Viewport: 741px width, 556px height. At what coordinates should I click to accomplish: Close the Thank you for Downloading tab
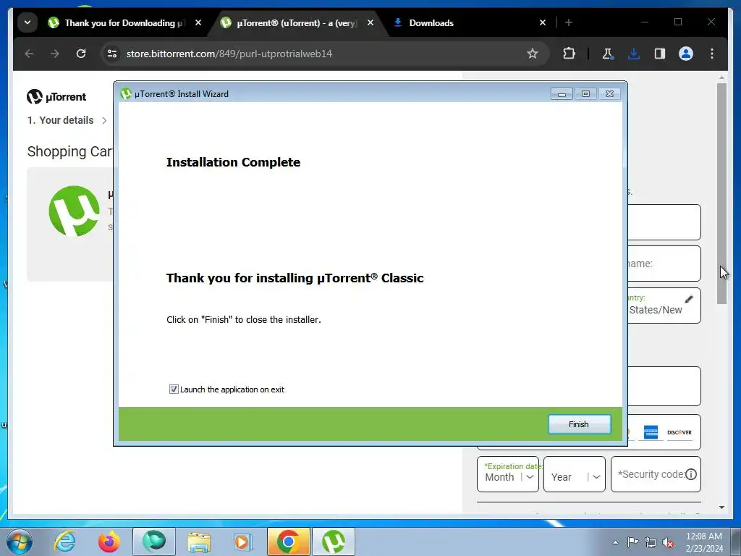tap(198, 22)
